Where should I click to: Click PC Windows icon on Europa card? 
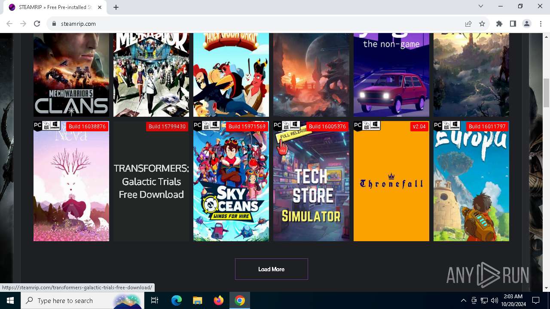(447, 126)
